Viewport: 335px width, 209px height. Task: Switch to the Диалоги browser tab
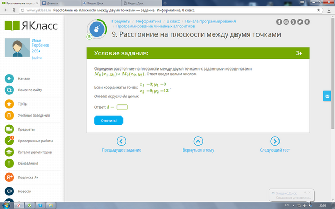click(61, 3)
